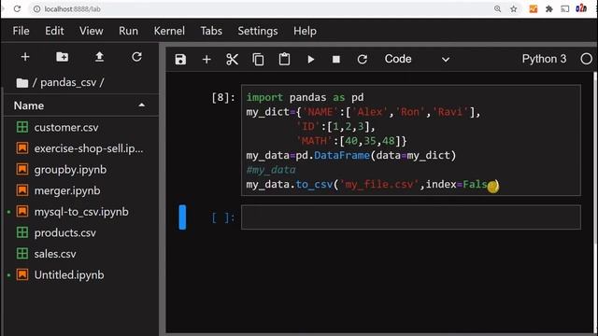Click the spreadsheet icon beside products.csv
The width and height of the screenshot is (598, 336).
(x=22, y=232)
